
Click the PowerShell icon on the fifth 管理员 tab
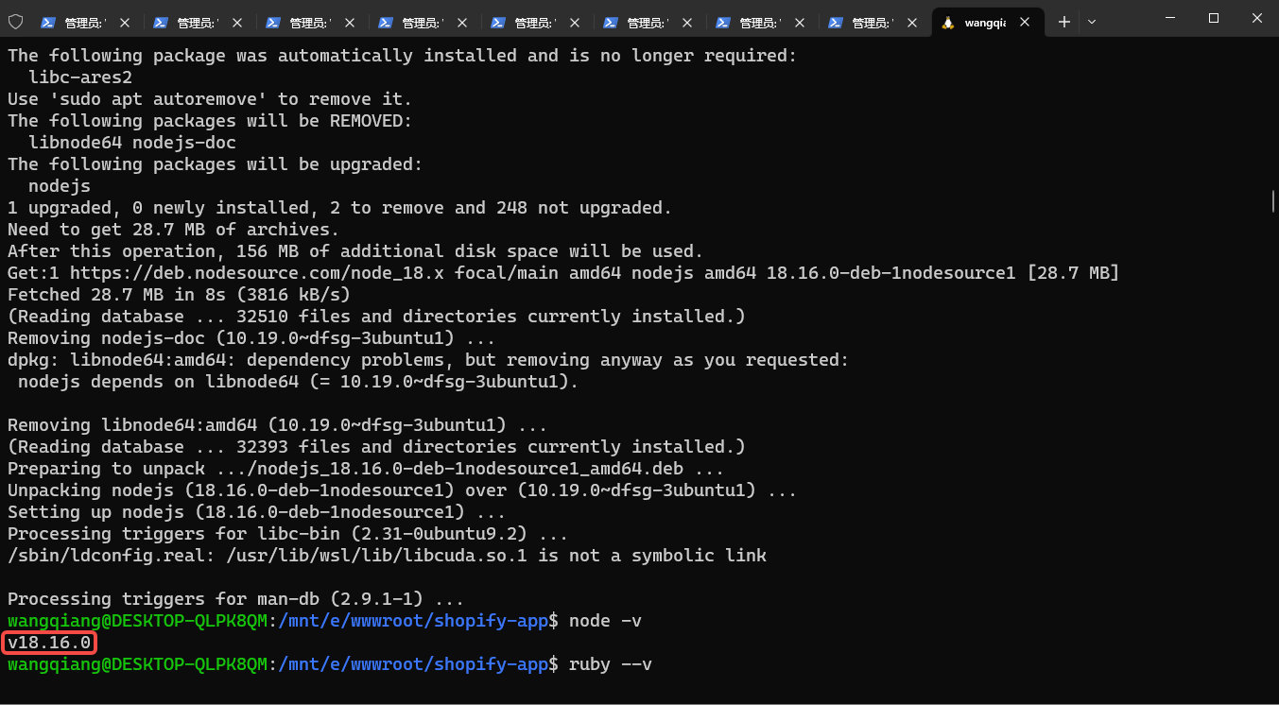(498, 23)
